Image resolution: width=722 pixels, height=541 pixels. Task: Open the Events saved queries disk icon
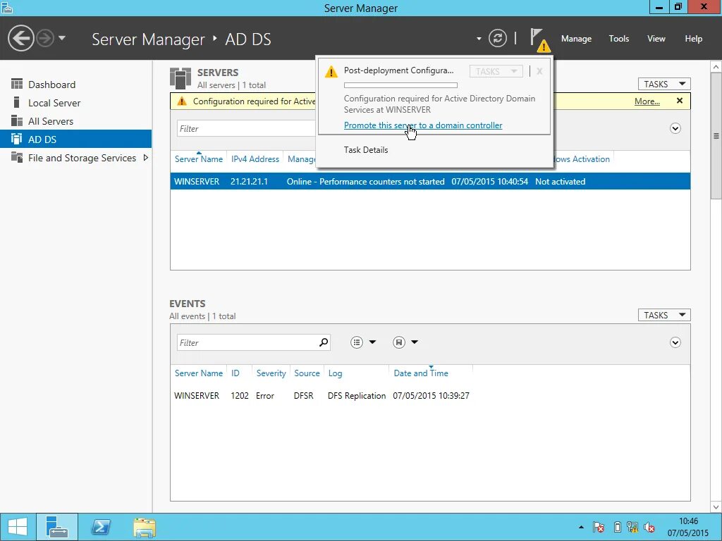pos(399,342)
